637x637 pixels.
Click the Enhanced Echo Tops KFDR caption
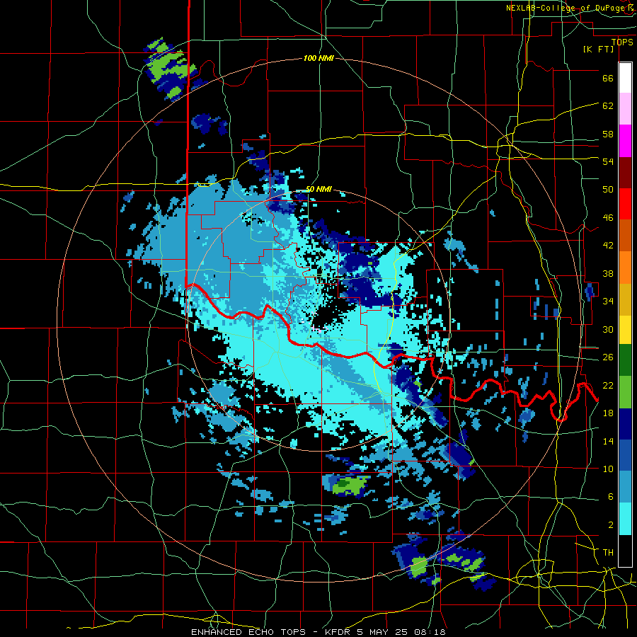[318, 632]
